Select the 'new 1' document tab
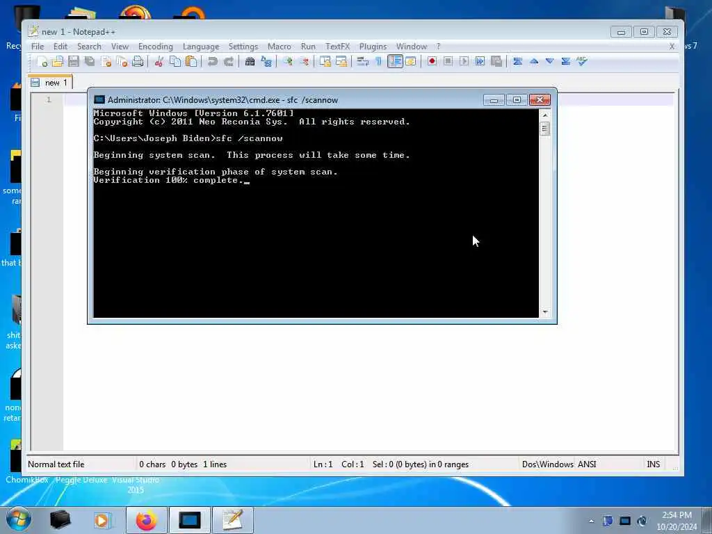Image resolution: width=712 pixels, height=534 pixels. pyautogui.click(x=50, y=82)
